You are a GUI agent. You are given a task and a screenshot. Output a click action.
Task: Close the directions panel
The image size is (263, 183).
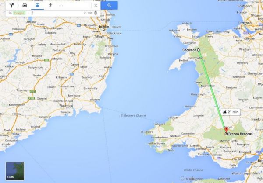point(96,6)
